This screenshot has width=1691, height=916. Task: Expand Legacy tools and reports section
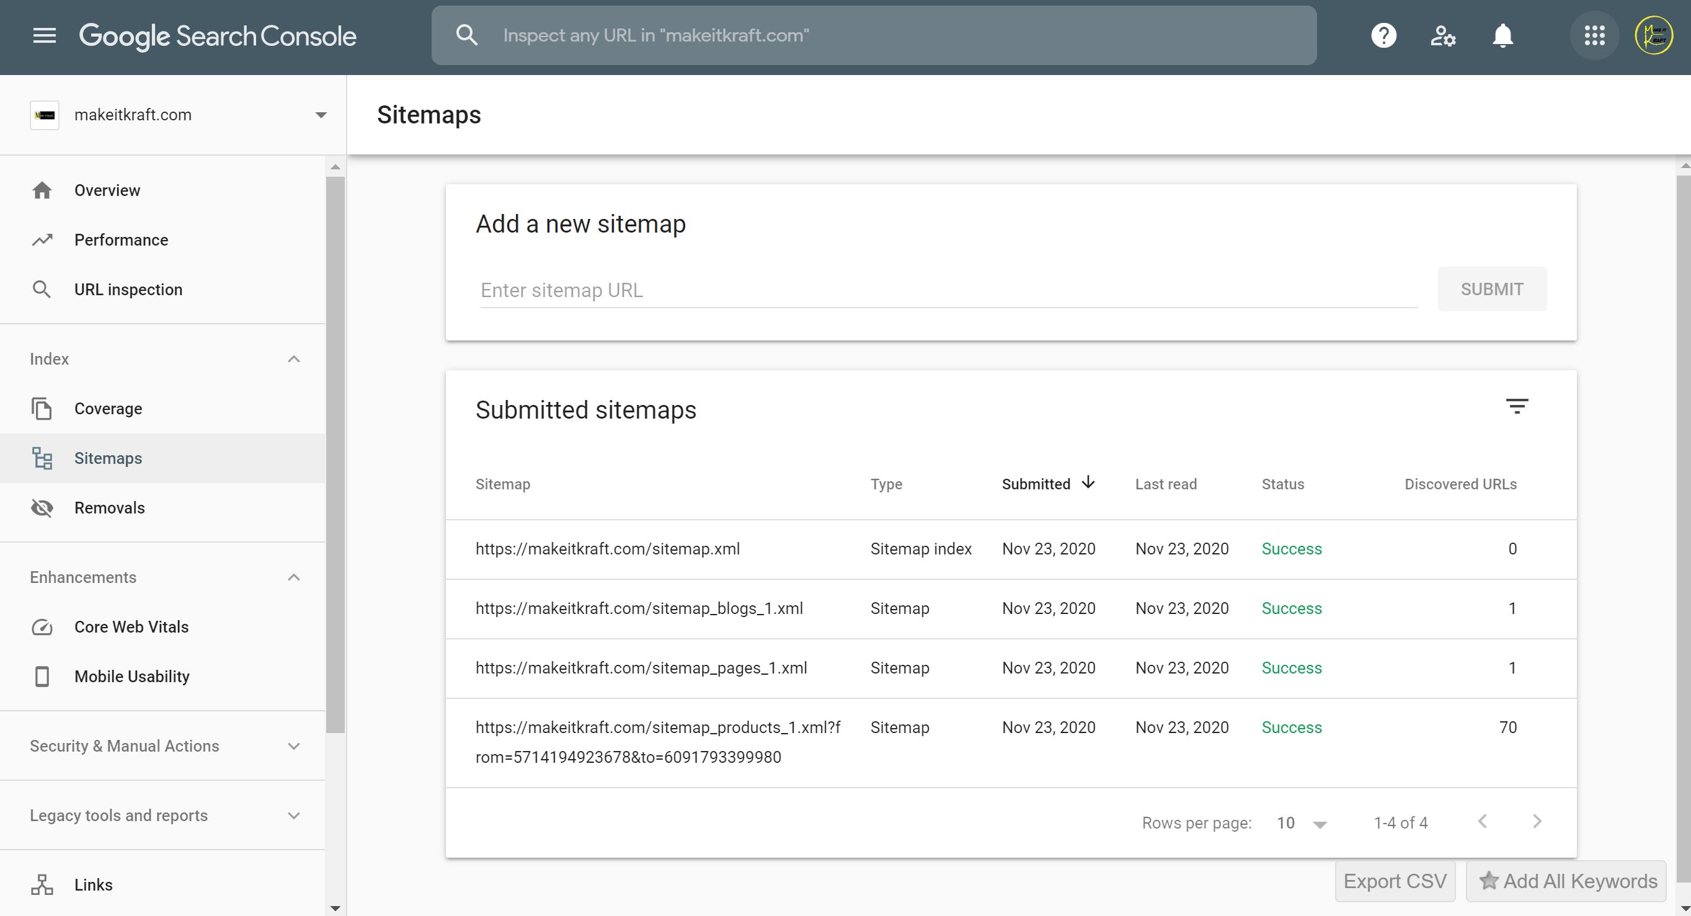tap(294, 816)
